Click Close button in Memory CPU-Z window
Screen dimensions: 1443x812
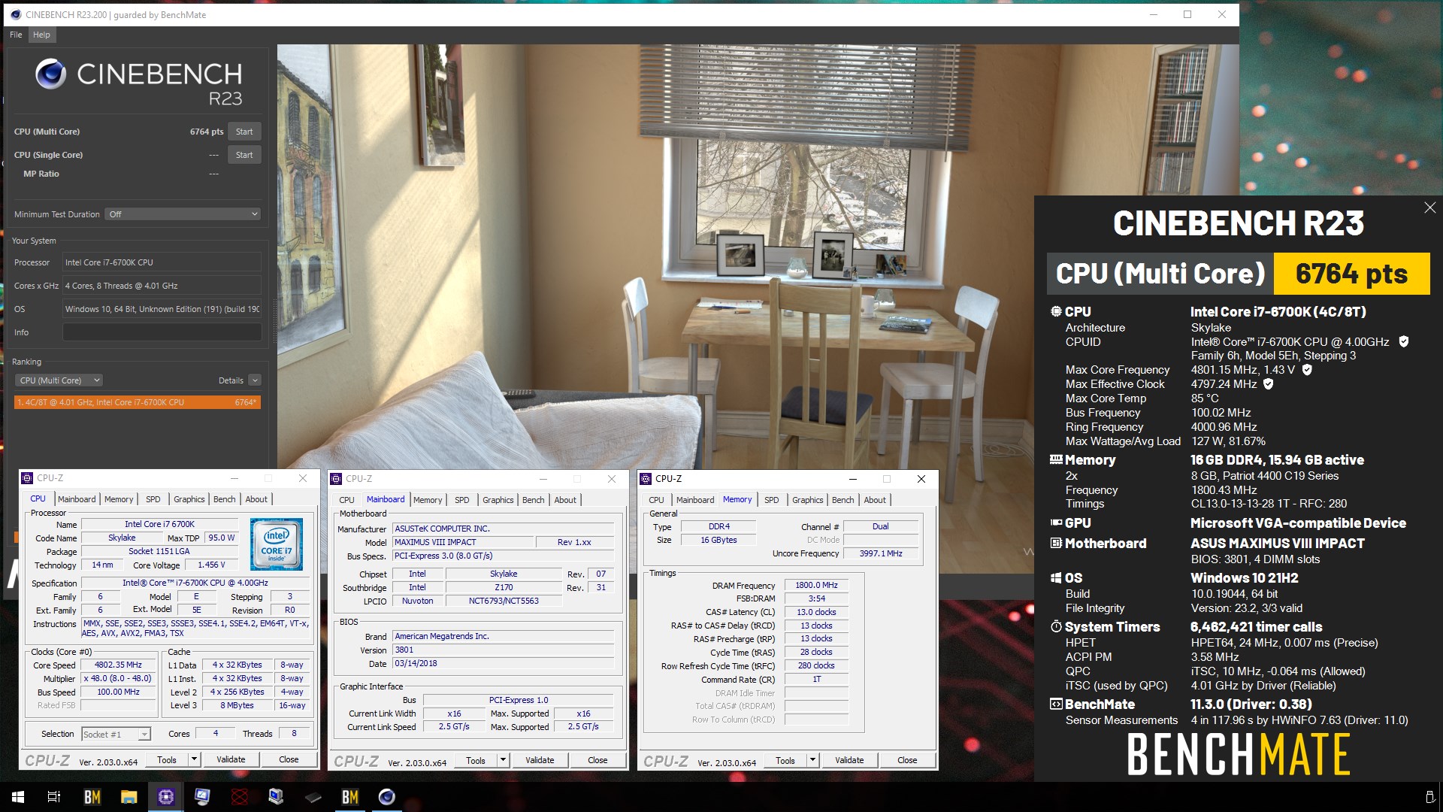[907, 760]
